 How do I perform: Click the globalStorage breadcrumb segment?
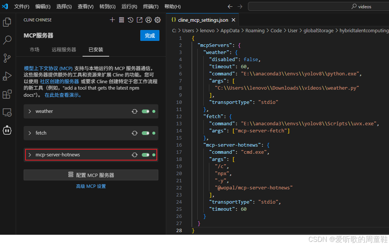pos(318,30)
